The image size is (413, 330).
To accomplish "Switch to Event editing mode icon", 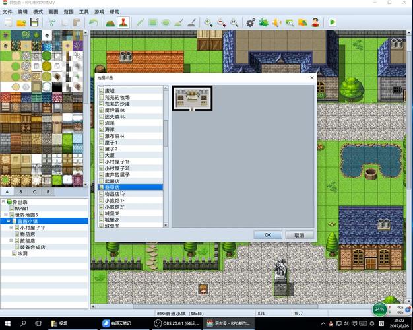I will 123,22.
